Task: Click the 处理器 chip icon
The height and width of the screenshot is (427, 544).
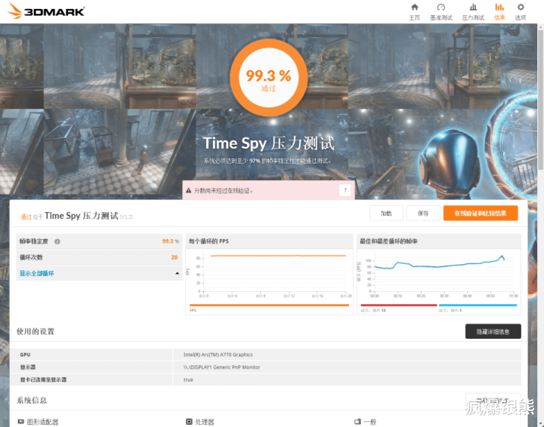Action: point(189,422)
